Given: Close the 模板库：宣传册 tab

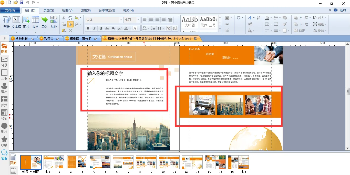Looking at the screenshot, I should click(96, 39).
